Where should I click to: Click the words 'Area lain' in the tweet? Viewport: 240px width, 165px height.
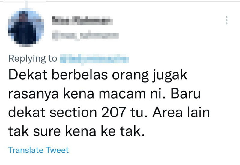(181, 112)
